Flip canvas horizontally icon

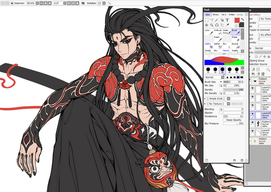pyautogui.click(x=83, y=3)
